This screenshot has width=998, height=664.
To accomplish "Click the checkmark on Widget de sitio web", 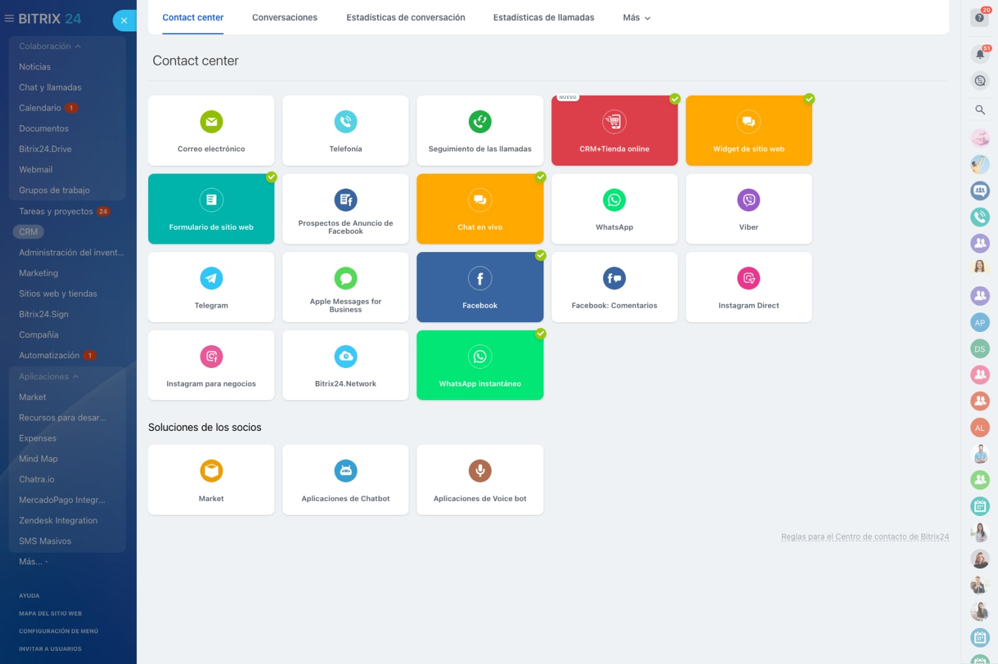I will click(x=809, y=99).
